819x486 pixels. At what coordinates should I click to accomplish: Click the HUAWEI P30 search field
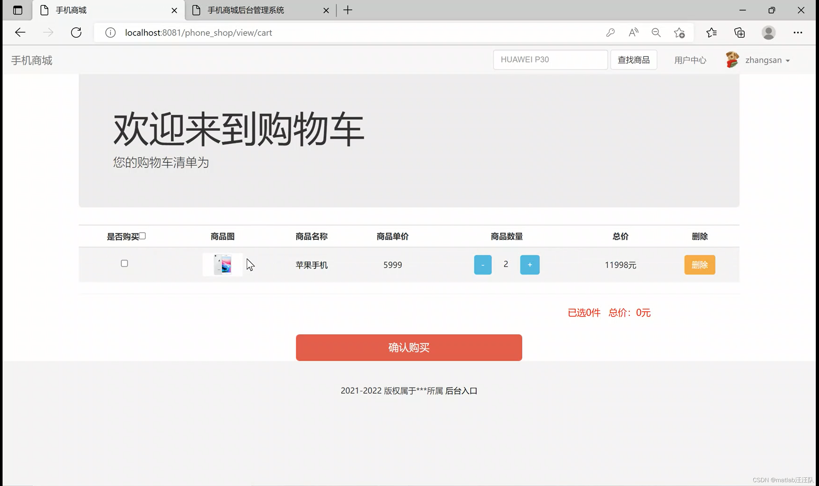coord(550,59)
